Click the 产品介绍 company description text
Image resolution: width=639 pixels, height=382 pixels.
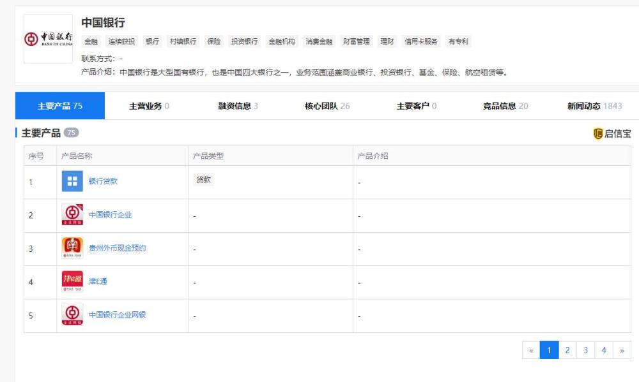(294, 73)
